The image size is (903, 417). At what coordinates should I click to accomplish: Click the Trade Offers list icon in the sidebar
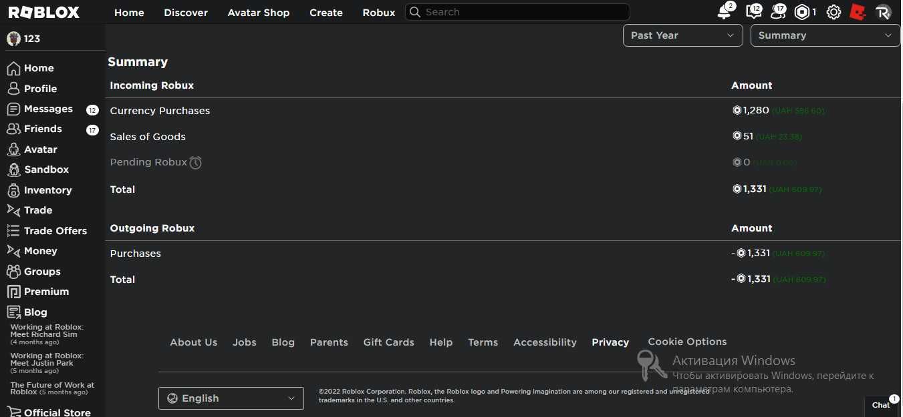click(x=13, y=231)
